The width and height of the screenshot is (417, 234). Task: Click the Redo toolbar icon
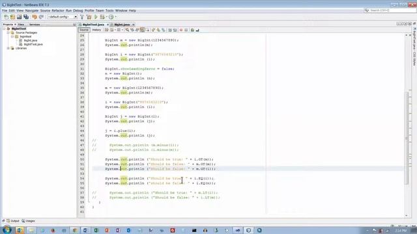click(x=41, y=17)
